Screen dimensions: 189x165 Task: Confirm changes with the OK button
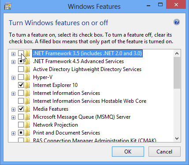128,151
